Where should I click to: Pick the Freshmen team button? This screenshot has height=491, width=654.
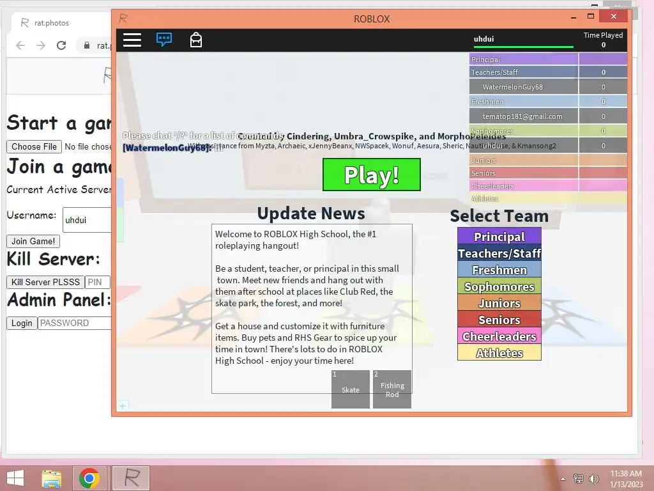[499, 270]
